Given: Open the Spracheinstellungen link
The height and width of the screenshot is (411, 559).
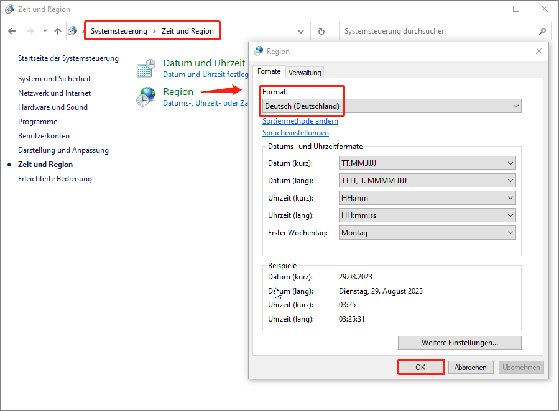Looking at the screenshot, I should click(x=295, y=133).
